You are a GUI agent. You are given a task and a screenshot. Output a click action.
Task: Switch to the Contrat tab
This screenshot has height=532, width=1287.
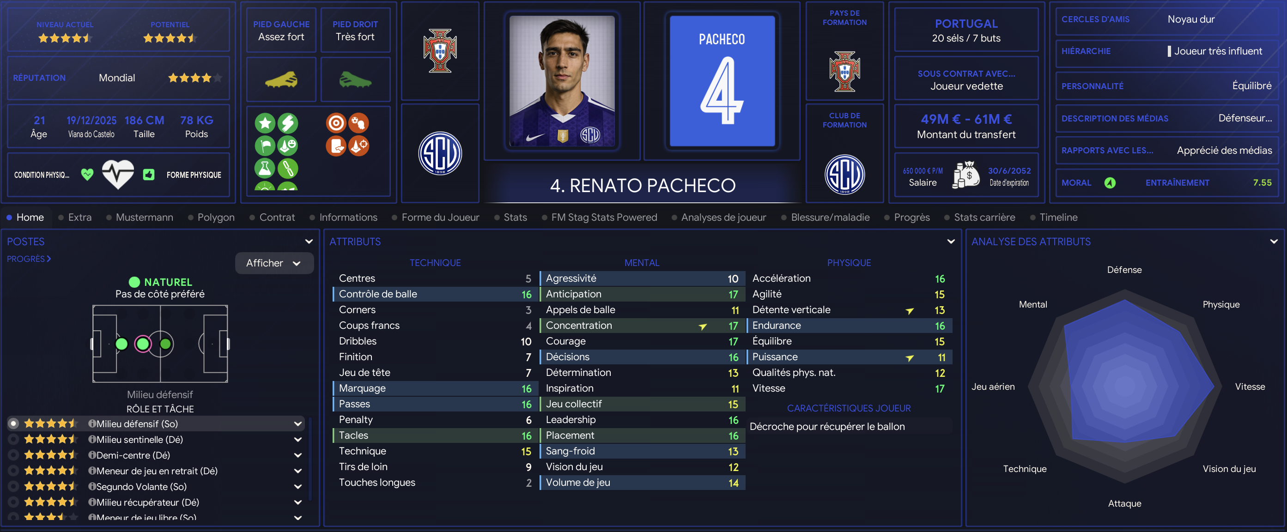click(x=277, y=218)
